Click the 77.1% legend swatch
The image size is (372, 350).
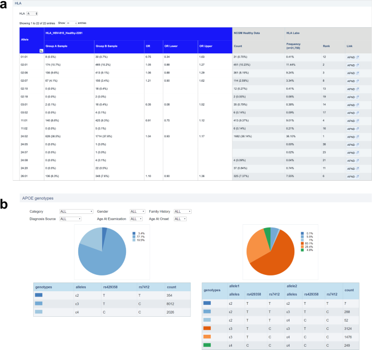pos(134,237)
